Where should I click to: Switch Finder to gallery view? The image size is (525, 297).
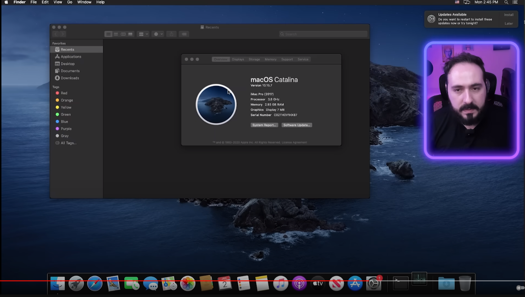tap(130, 34)
